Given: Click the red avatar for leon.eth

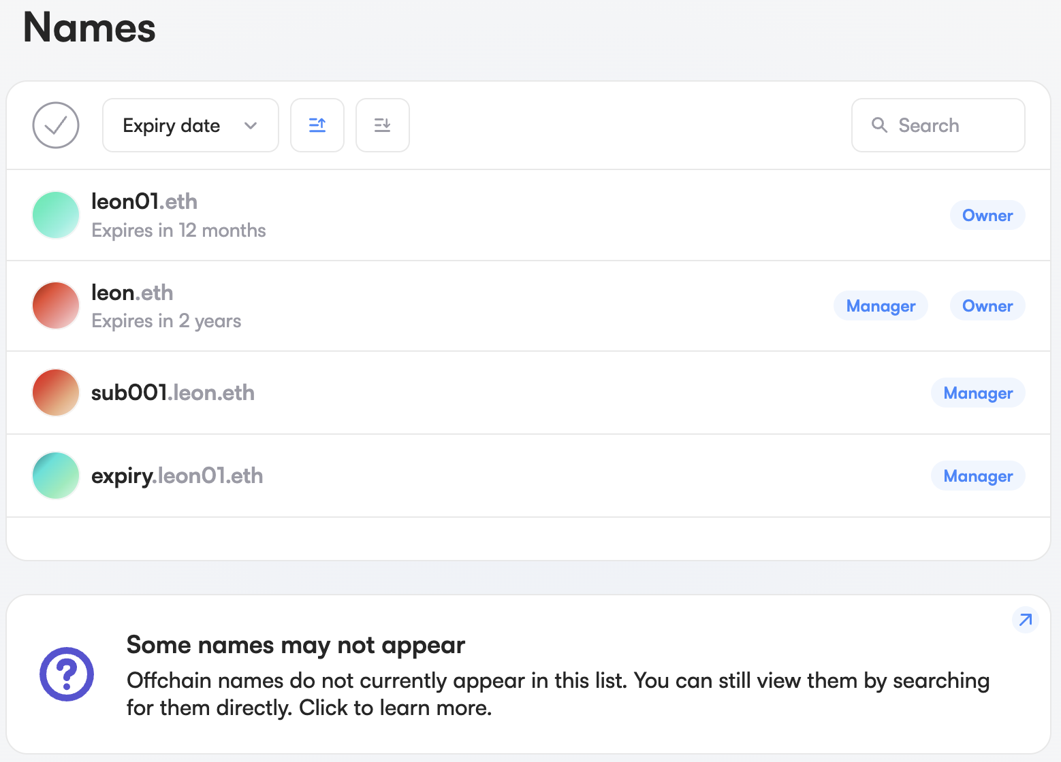Looking at the screenshot, I should pos(56,305).
